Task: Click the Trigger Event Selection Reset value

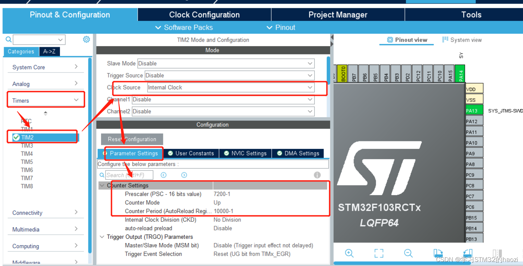Action: [x=252, y=254]
